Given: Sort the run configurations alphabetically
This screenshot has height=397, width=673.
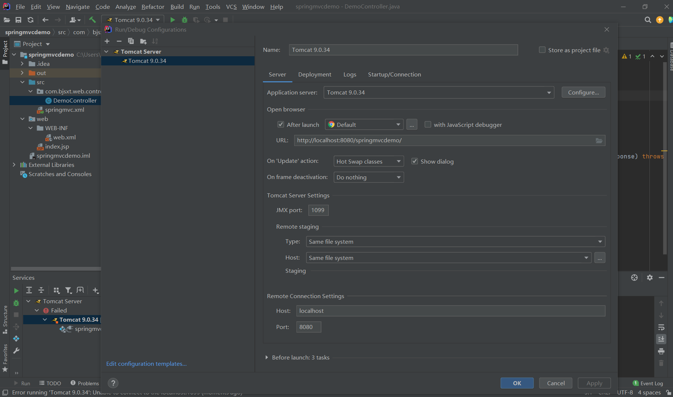Looking at the screenshot, I should coord(155,41).
